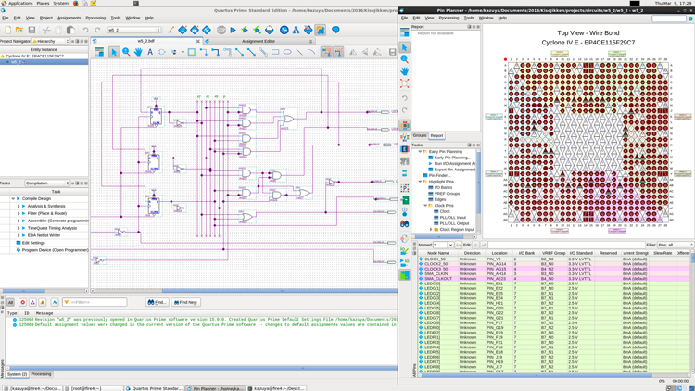
Task: Select the Text tool 'A' in schematic toolbar
Action: [x=150, y=52]
